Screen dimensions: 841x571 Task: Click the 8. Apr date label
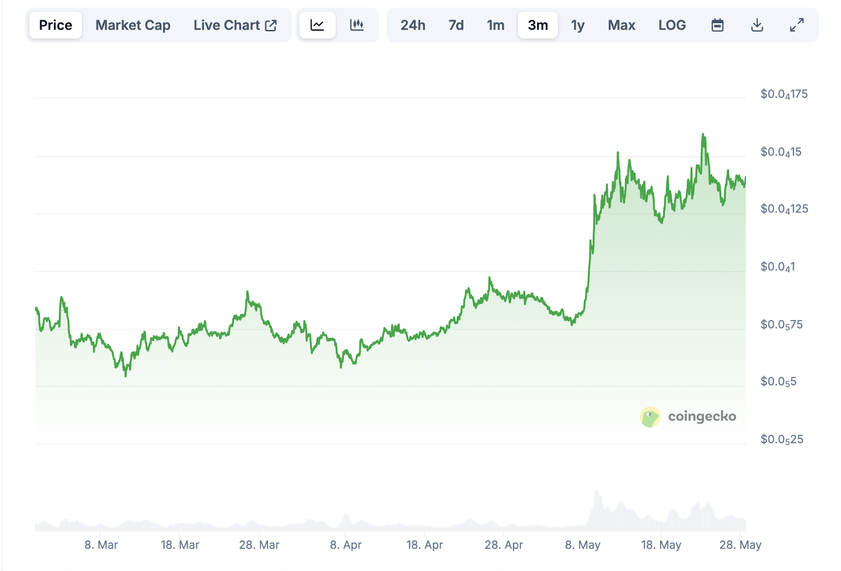tap(345, 545)
